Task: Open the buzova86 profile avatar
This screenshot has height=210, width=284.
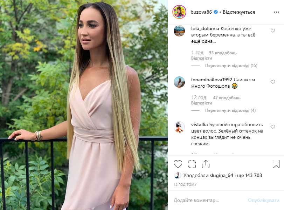Action: (179, 12)
